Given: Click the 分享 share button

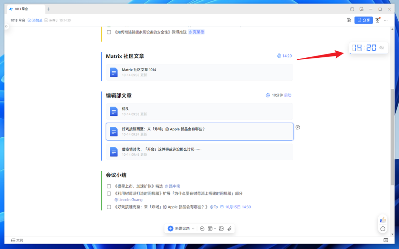Looking at the screenshot, I should tap(364, 20).
